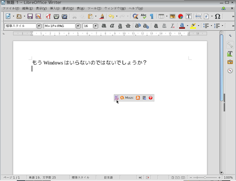Screen dimensions: 236x181
Task: Open sidebar Navigator compass icon
Action: 230,71
